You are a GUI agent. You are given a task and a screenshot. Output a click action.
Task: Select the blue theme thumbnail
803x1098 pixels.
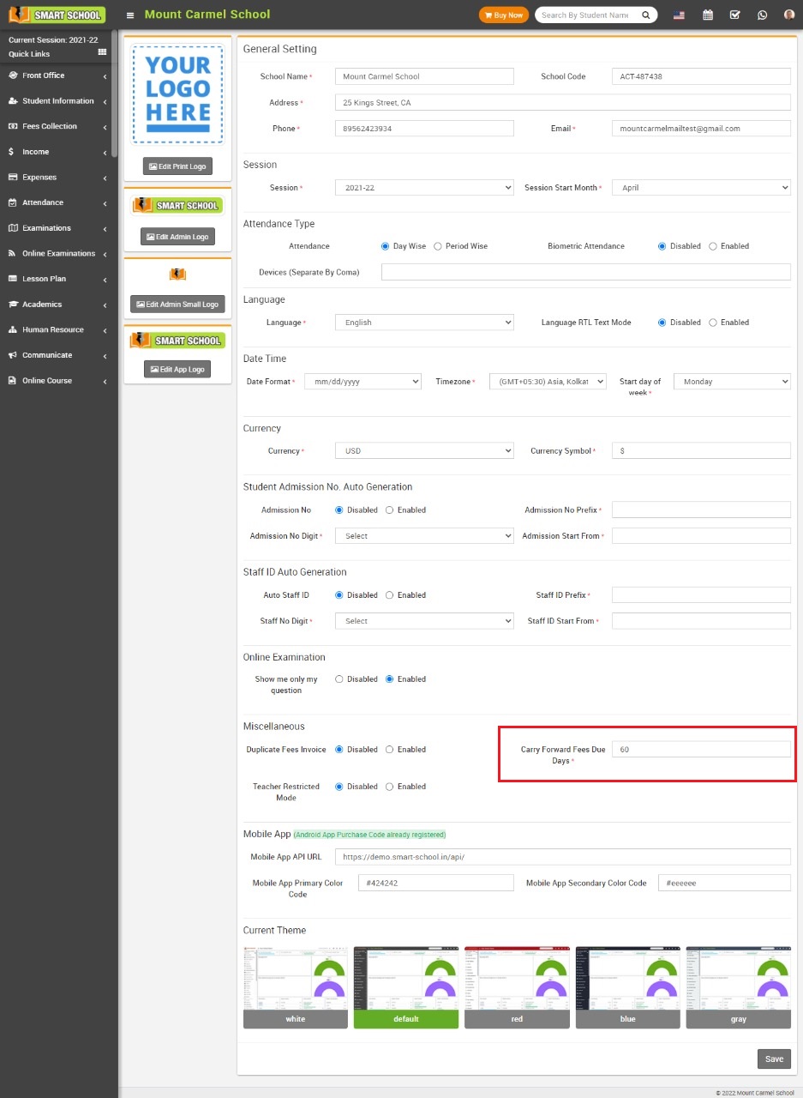[x=627, y=986]
